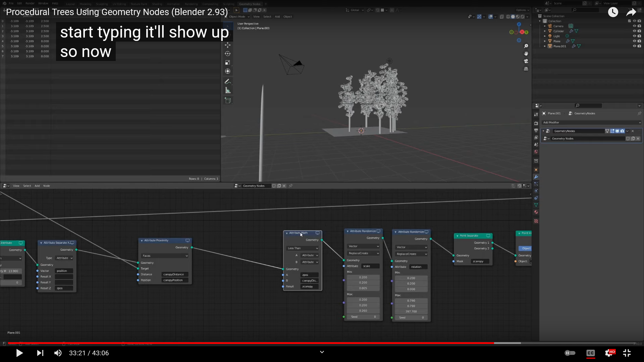
Task: Open Watch Later clock icon
Action: [x=613, y=12]
